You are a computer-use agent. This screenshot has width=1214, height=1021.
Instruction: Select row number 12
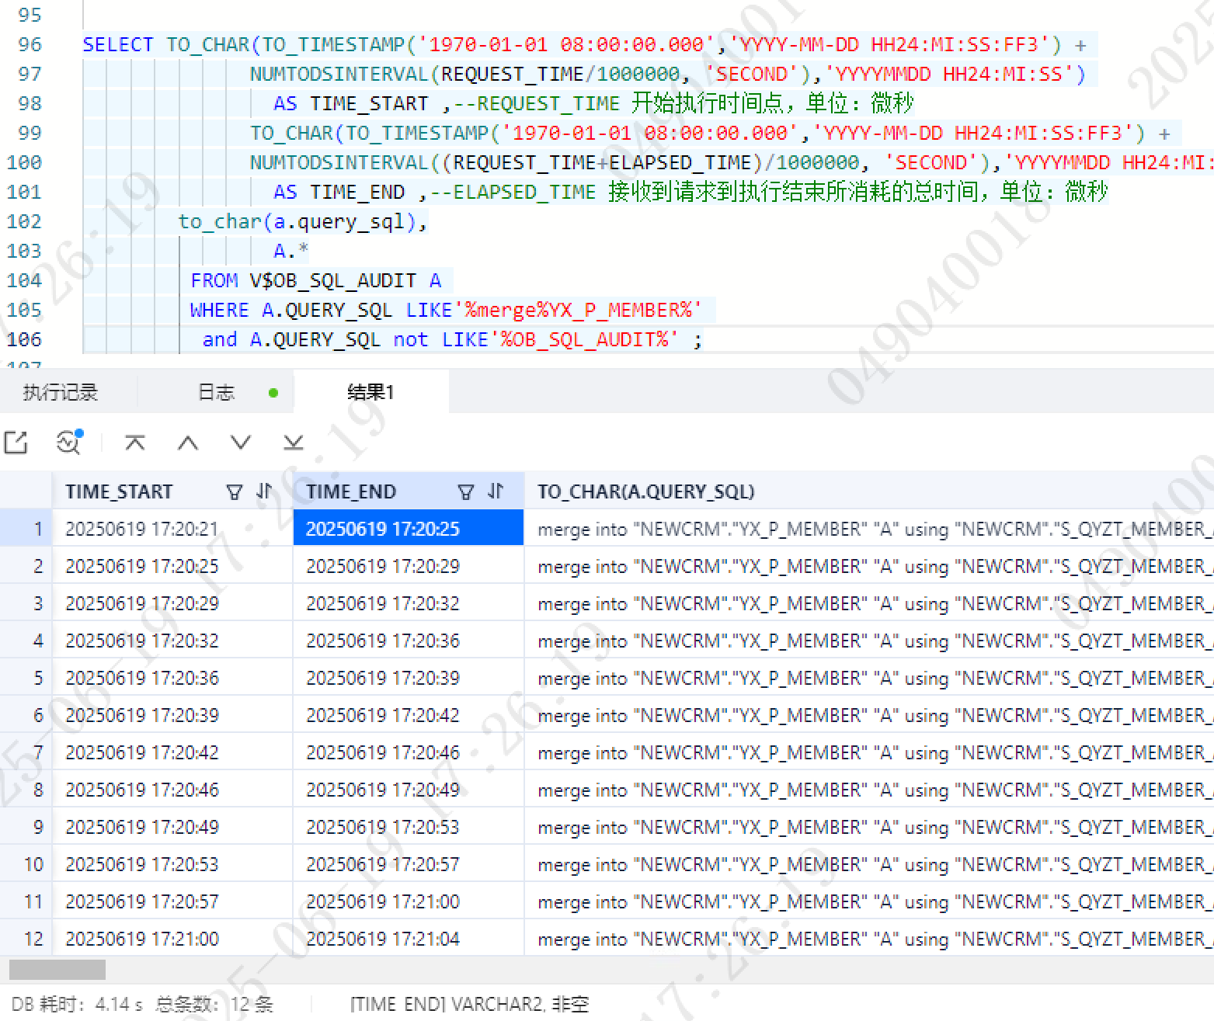point(26,939)
